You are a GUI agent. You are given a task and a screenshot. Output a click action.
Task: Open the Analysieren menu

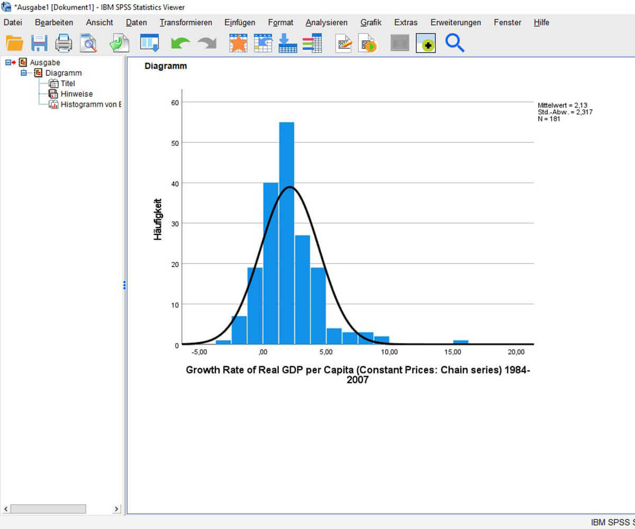[326, 22]
